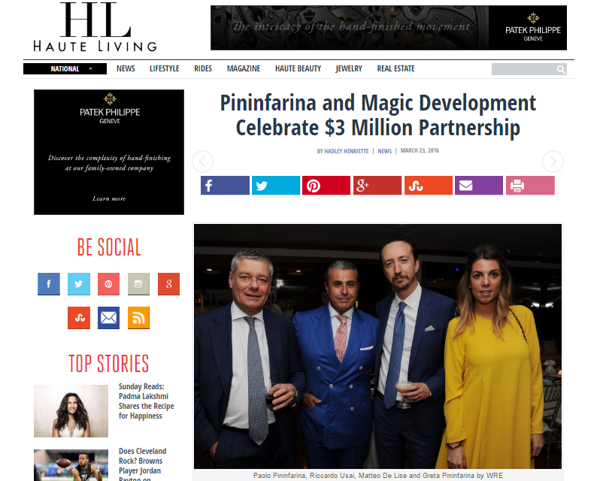
Task: Open the RSS feed icon in Be Social
Action: click(x=138, y=318)
